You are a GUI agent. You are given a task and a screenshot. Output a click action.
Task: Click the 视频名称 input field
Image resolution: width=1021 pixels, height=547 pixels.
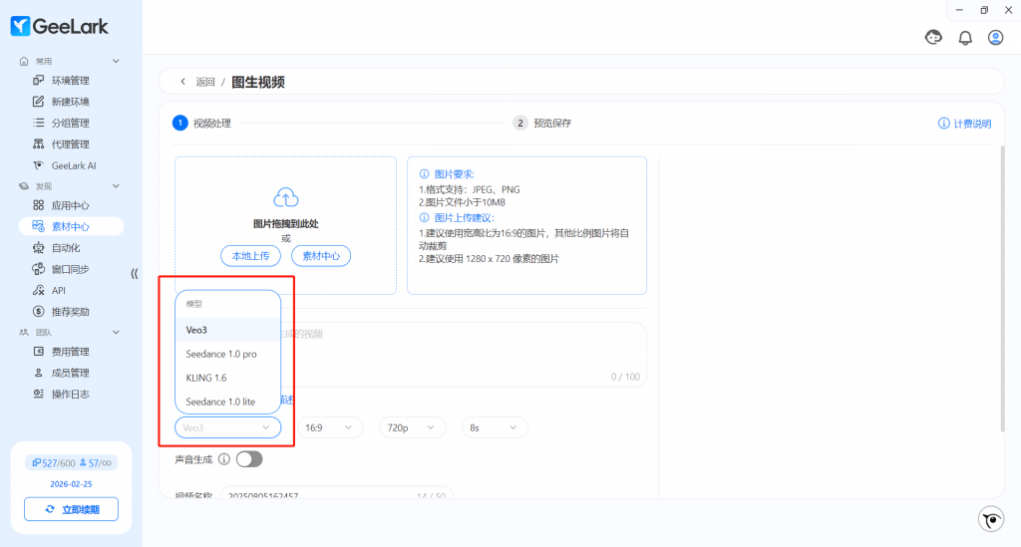click(x=319, y=495)
